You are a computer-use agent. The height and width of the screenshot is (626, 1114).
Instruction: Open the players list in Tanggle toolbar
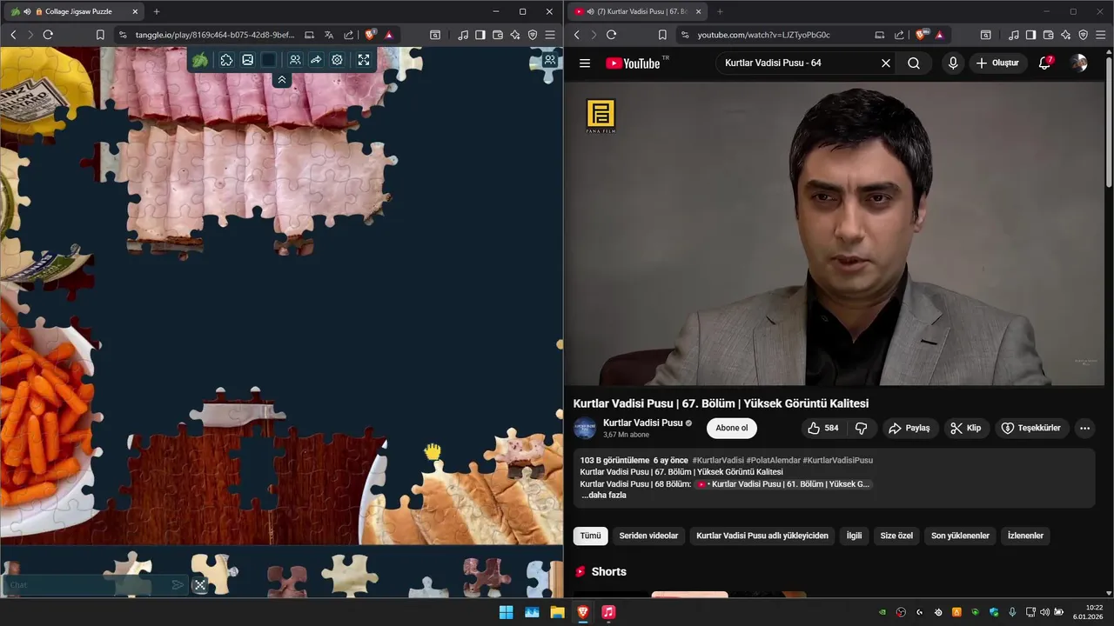click(295, 60)
